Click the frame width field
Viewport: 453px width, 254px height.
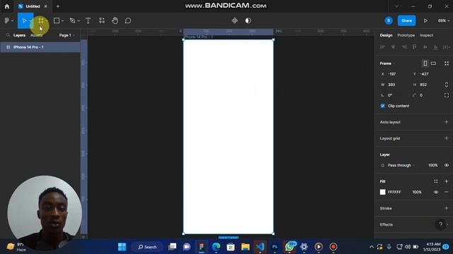pyautogui.click(x=395, y=85)
